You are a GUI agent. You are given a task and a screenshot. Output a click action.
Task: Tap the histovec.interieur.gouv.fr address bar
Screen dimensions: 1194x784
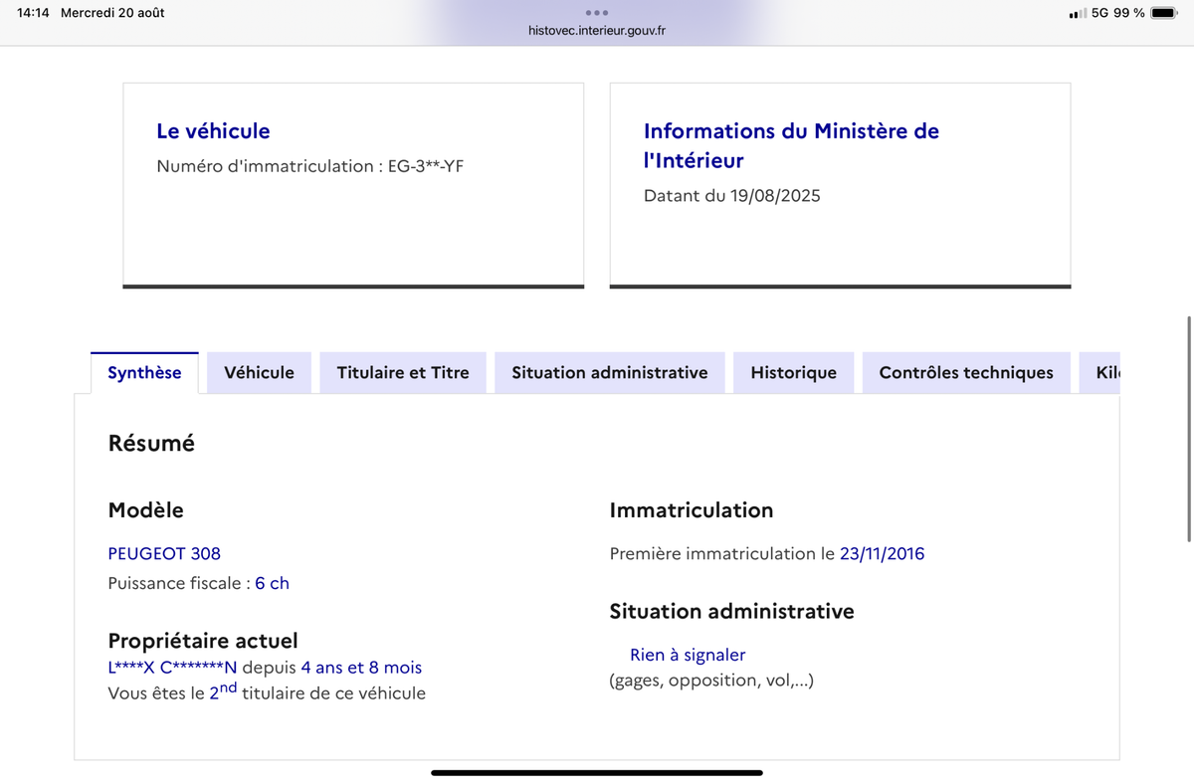pyautogui.click(x=597, y=31)
